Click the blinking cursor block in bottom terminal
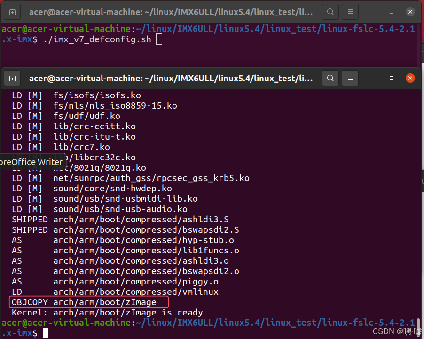424x339 pixels. click(45, 332)
